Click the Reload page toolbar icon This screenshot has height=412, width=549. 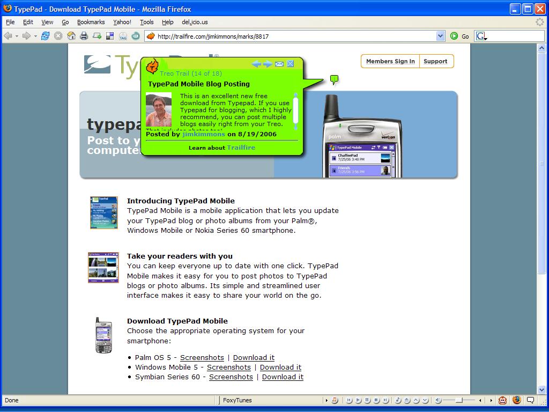click(x=45, y=36)
